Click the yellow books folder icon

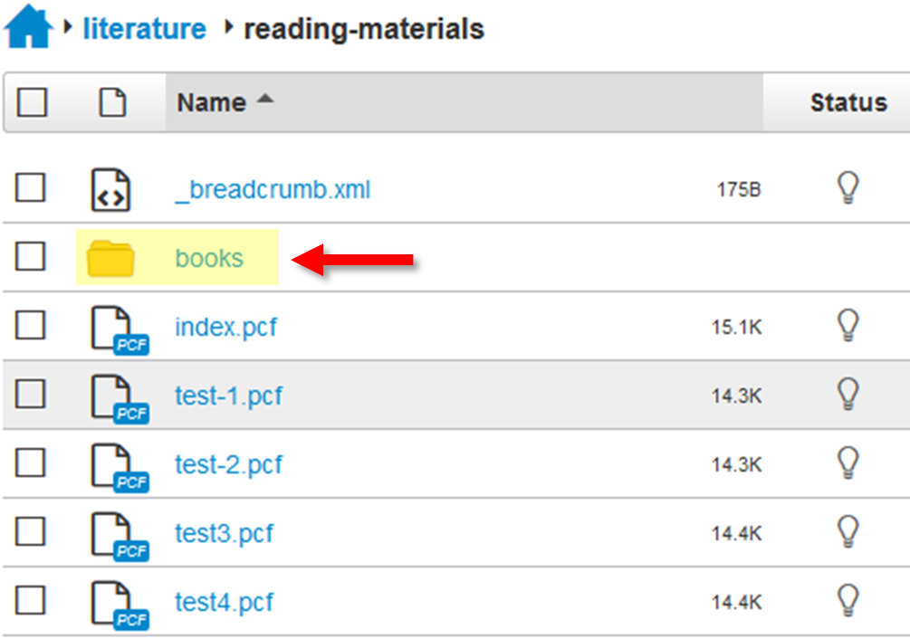point(110,259)
